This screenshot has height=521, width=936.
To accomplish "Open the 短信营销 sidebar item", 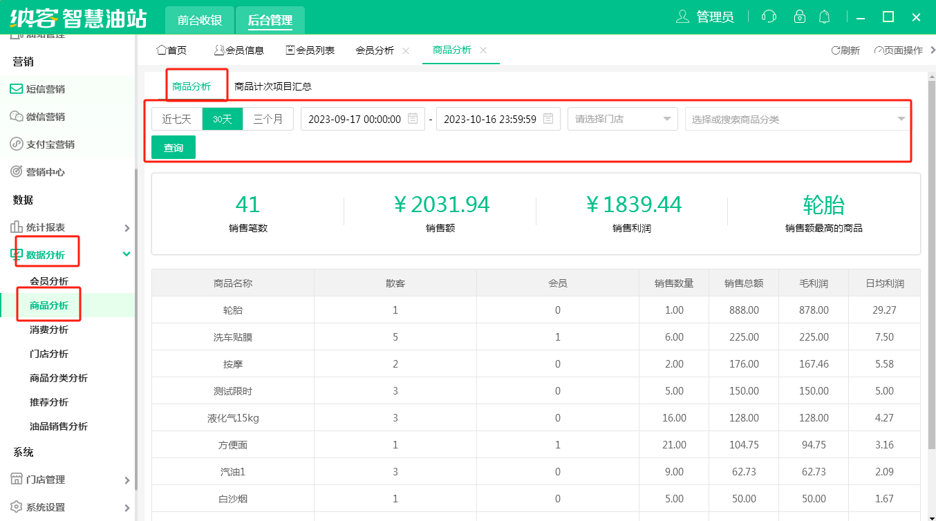I will tap(46, 89).
